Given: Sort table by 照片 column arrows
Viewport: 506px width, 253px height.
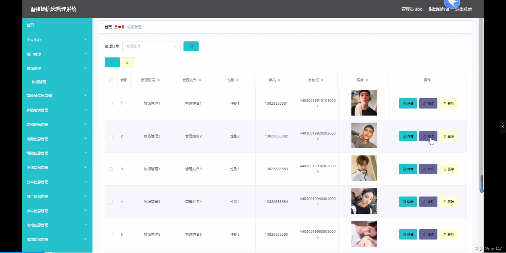Looking at the screenshot, I should coord(367,80).
